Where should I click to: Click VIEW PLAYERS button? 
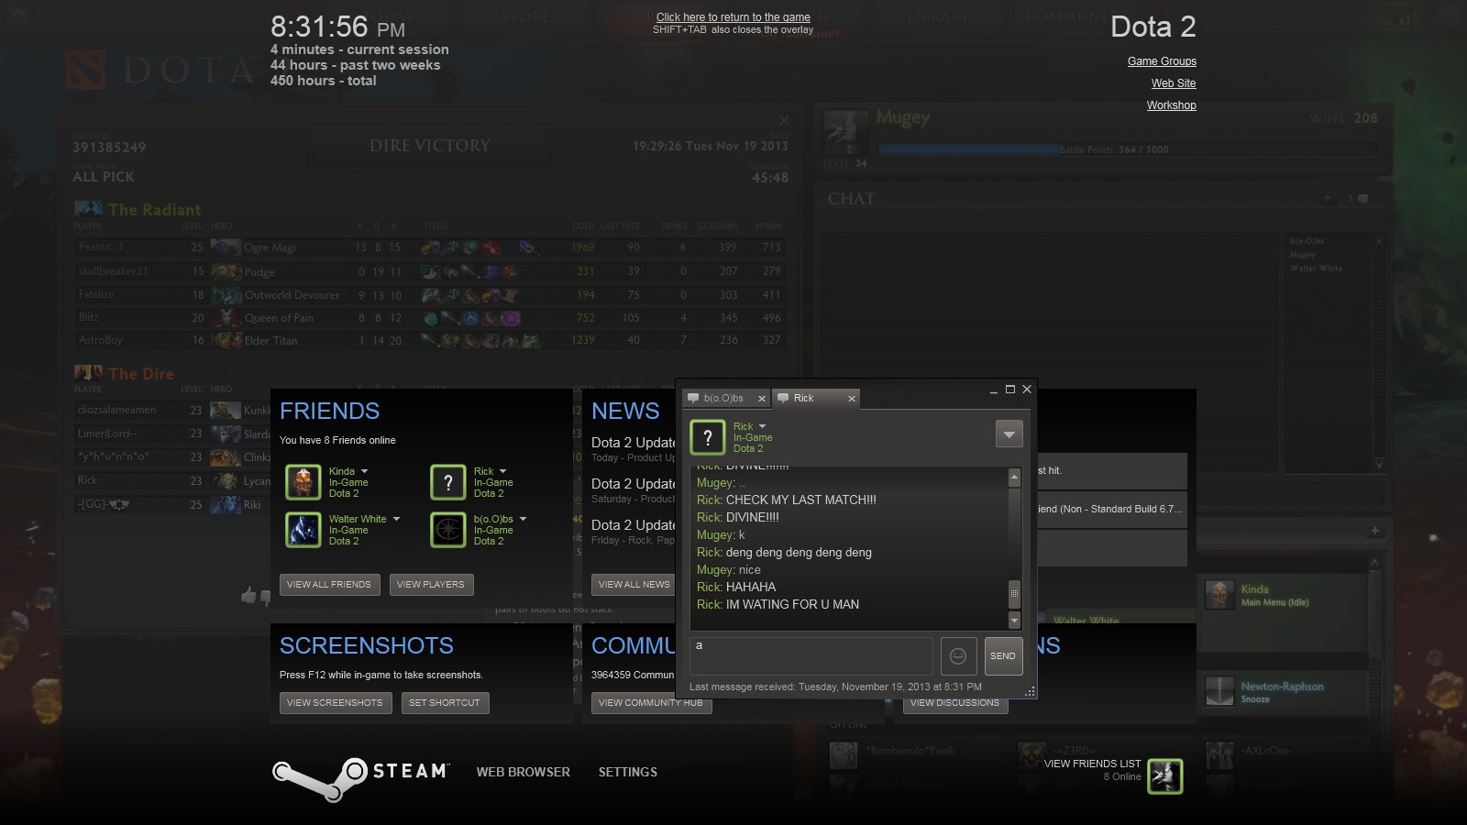431,585
